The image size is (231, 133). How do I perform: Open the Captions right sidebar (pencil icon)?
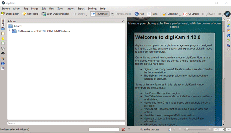228,20
